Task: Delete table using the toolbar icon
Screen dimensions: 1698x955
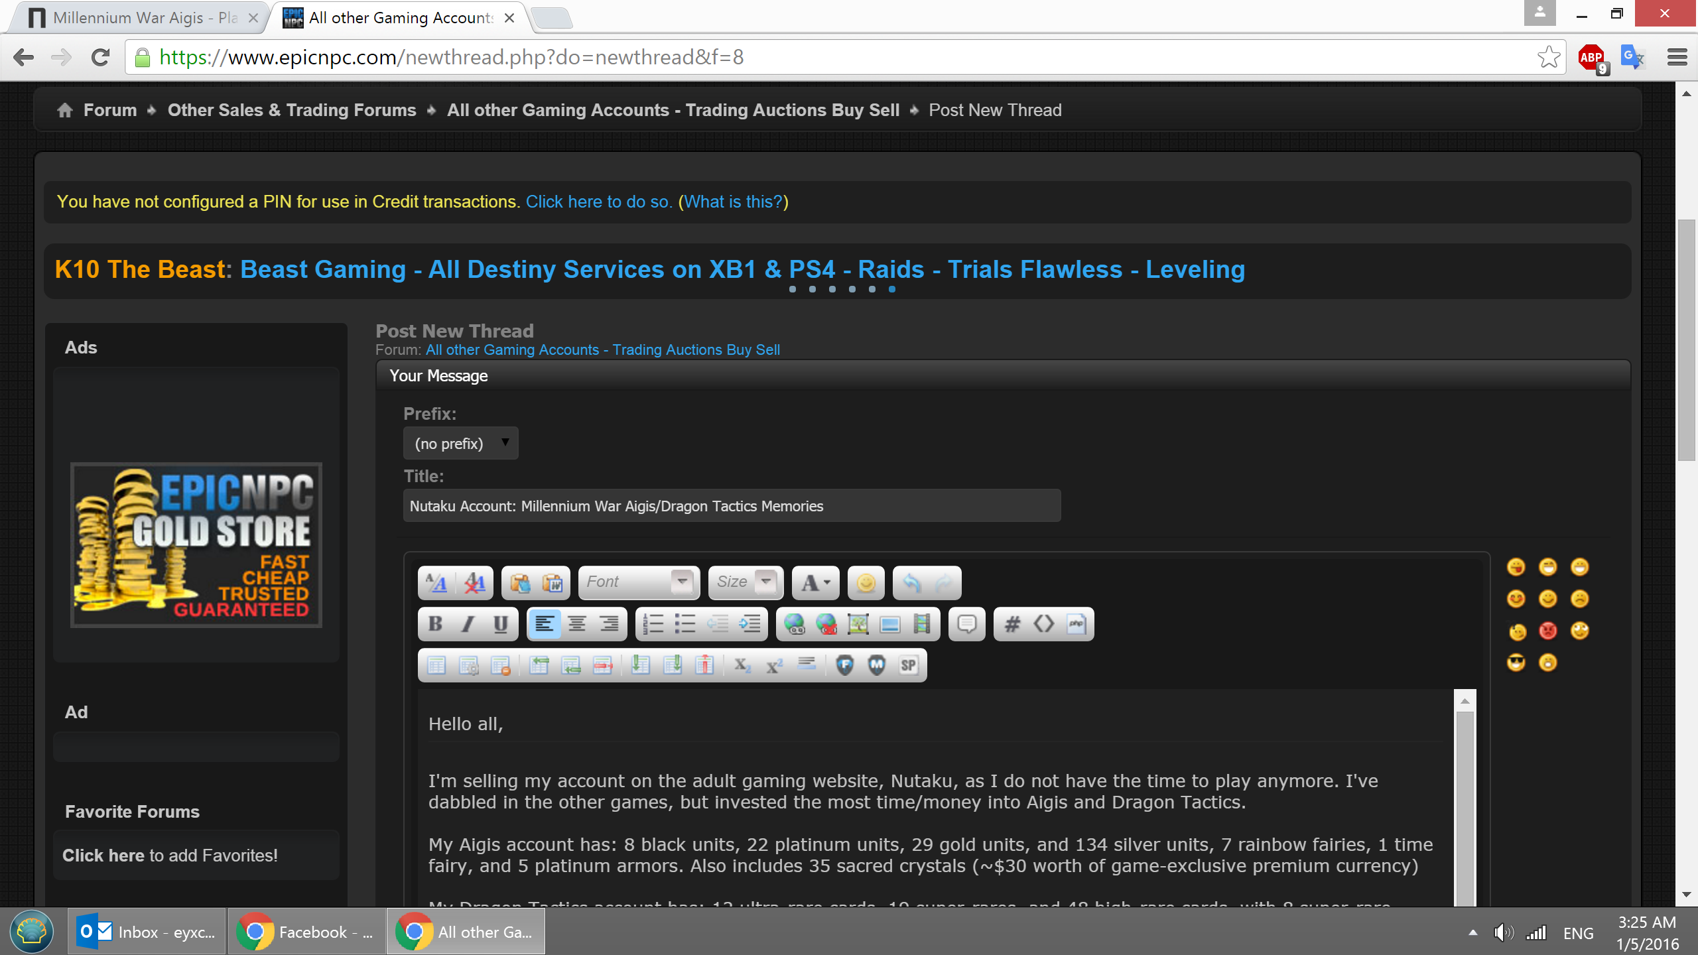Action: point(501,665)
